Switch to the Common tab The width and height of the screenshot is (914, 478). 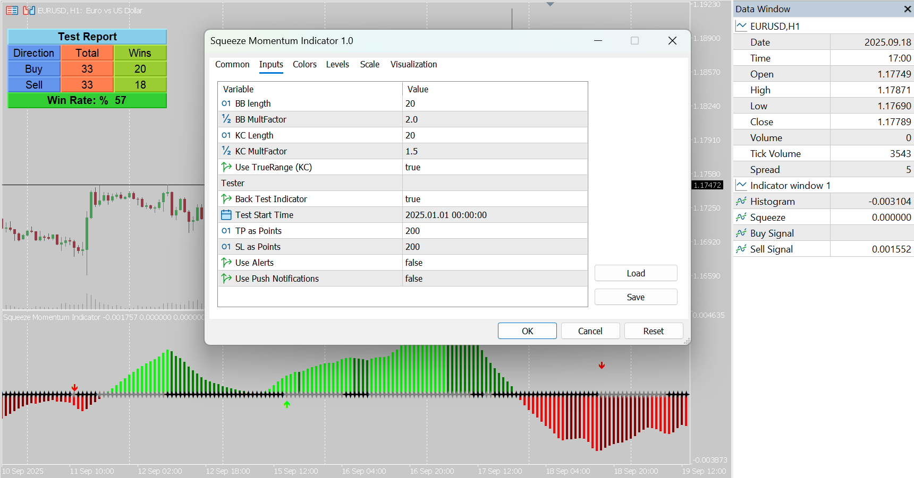[232, 64]
